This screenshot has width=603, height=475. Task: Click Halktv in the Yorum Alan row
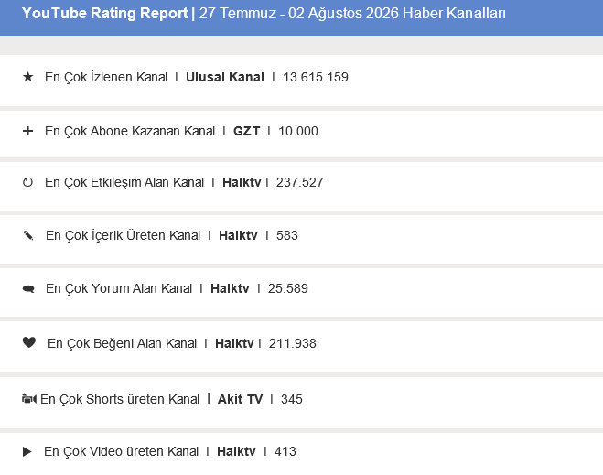[230, 288]
